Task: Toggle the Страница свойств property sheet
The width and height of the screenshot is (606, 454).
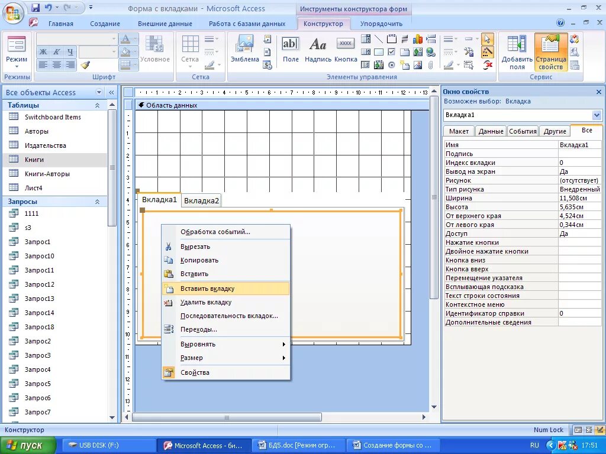Action: point(550,52)
